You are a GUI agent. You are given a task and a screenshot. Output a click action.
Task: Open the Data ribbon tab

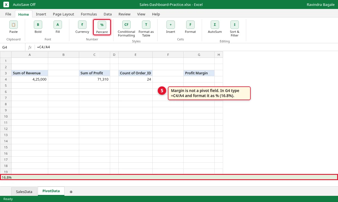[x=108, y=14]
